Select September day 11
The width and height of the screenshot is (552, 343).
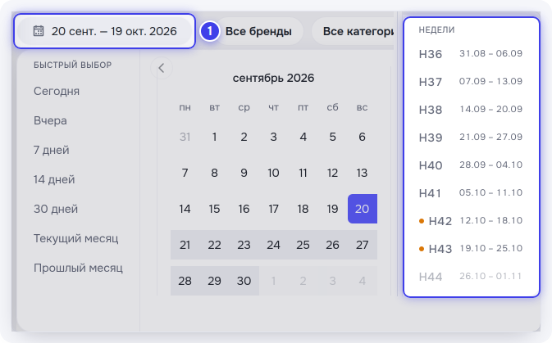click(x=303, y=173)
